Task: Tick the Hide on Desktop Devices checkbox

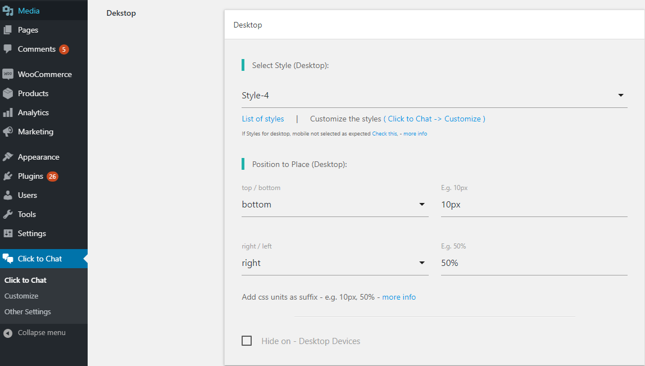Action: click(247, 341)
